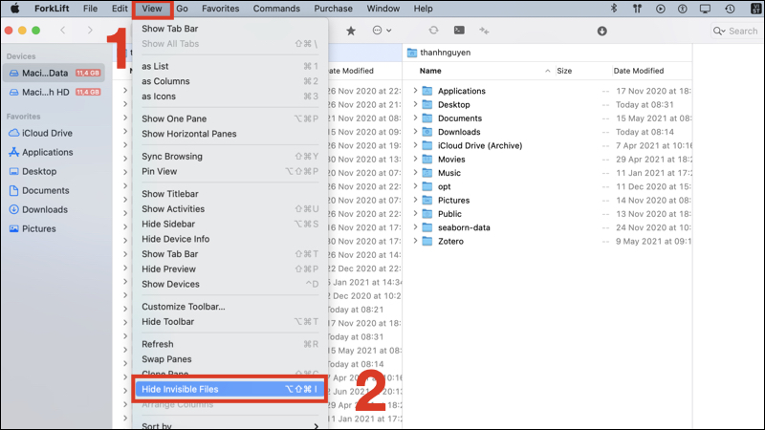Viewport: 765px width, 430px height.
Task: Choose Show Titlebar
Action: [229, 194]
